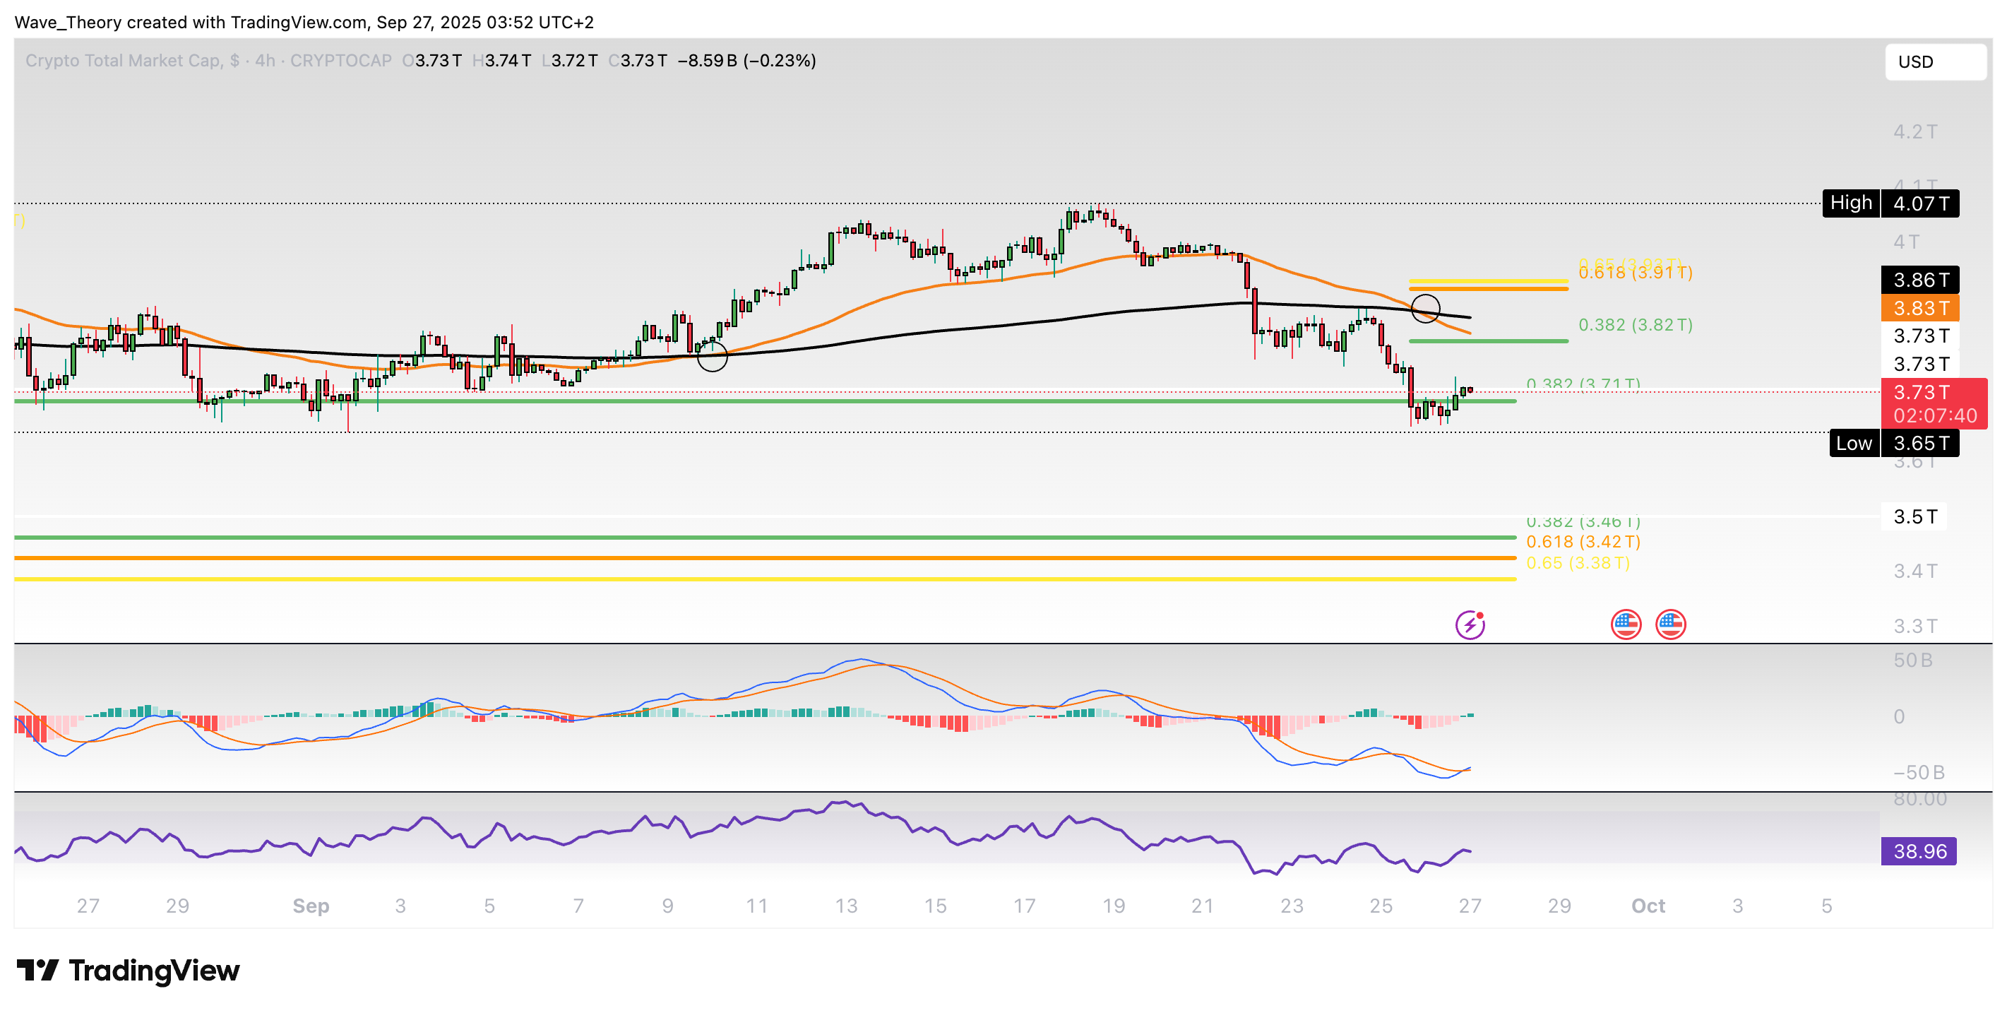Select the 0.618 (3.42 T) Fibonacci label
2007x1013 pixels.
[x=1583, y=542]
